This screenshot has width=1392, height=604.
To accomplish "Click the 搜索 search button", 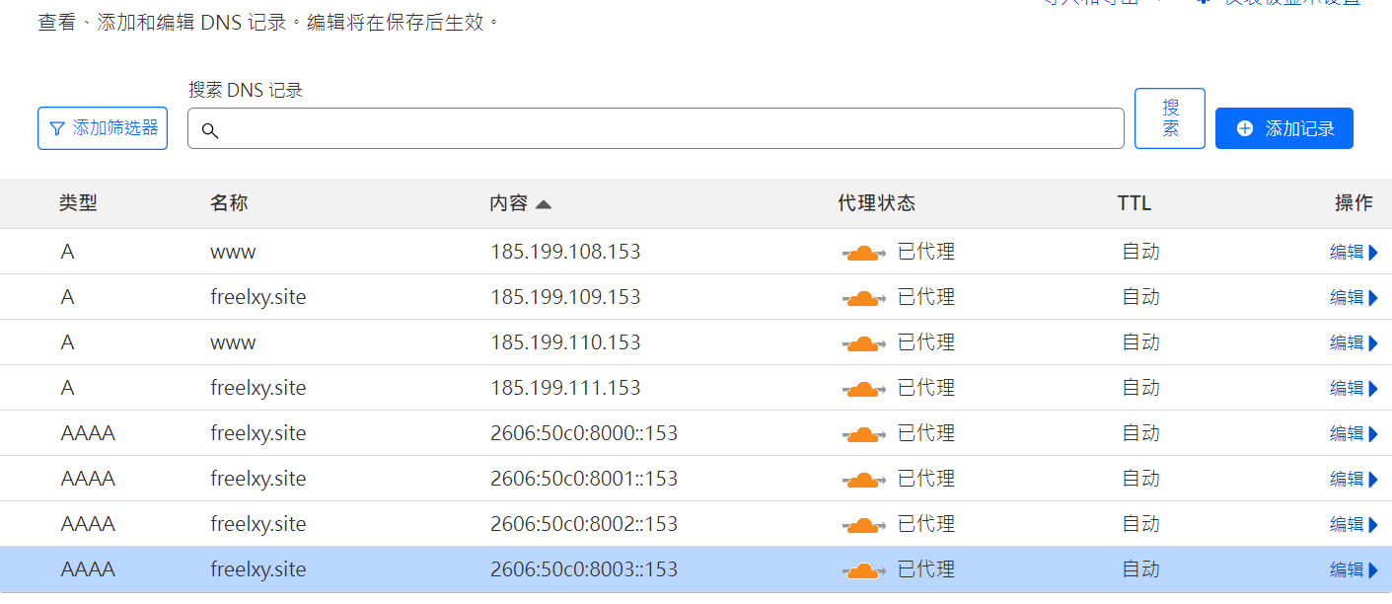I will pyautogui.click(x=1170, y=118).
